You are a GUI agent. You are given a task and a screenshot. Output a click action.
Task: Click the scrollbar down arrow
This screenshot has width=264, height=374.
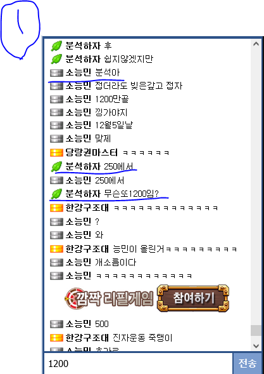tap(256, 345)
